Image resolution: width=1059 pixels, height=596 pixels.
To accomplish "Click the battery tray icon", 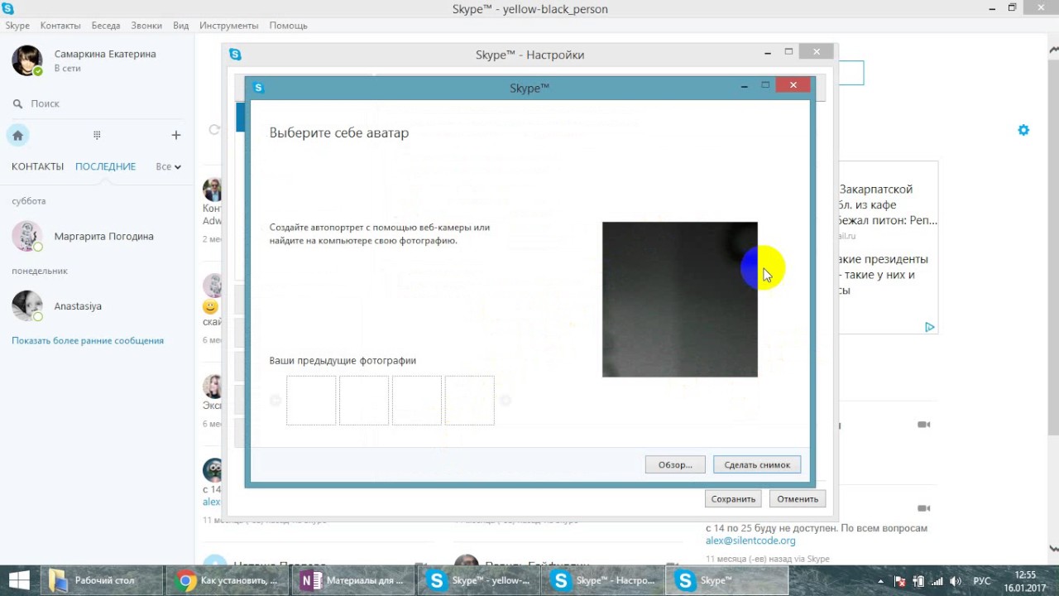I will point(918,581).
